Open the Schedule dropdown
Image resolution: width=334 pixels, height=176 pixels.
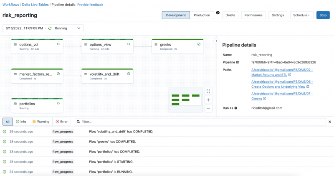(x=301, y=15)
